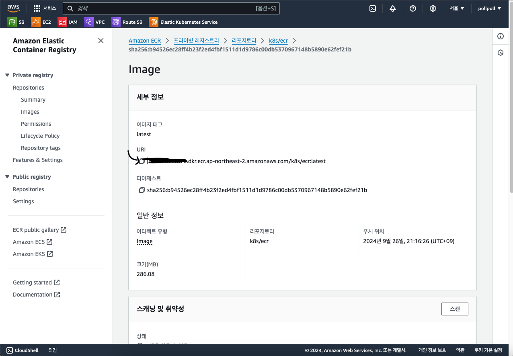513x356 pixels.
Task: Click the 286.08 size value
Action: (146, 274)
